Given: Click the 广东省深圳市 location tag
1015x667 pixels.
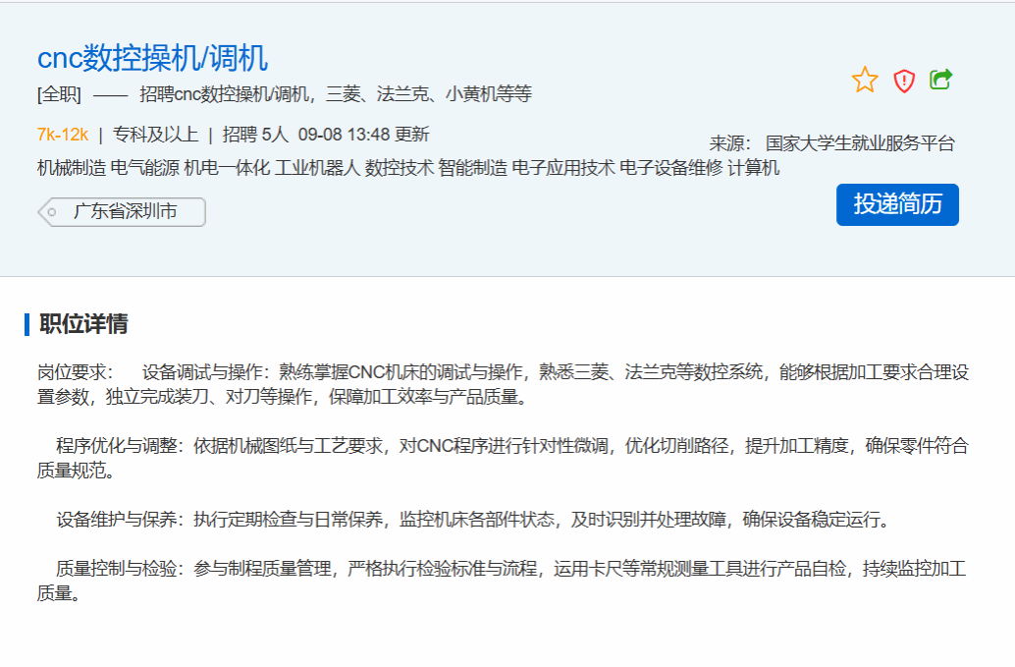Looking at the screenshot, I should 125,212.
